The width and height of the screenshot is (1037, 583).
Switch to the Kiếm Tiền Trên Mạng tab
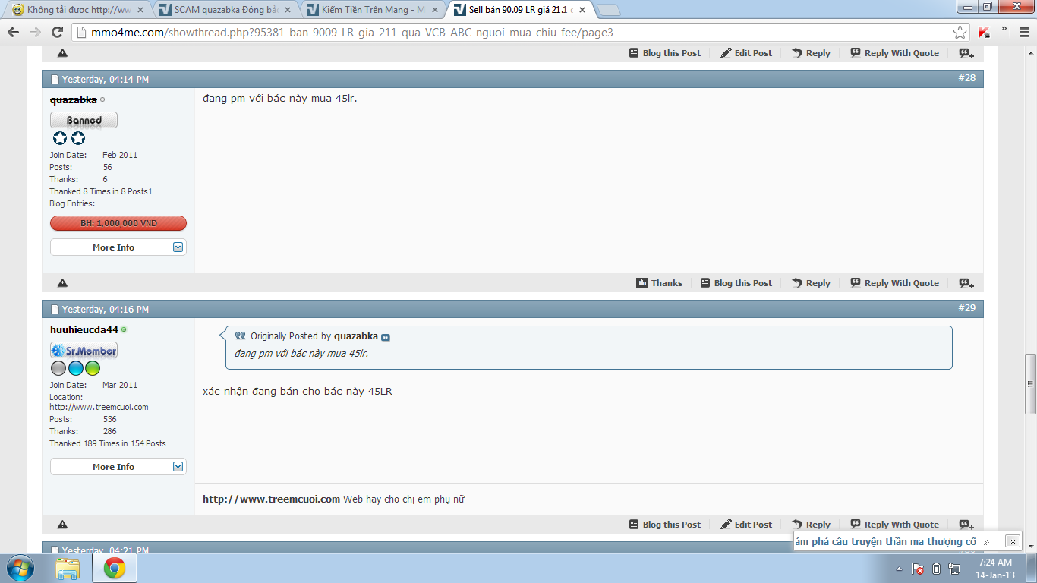[x=373, y=10]
